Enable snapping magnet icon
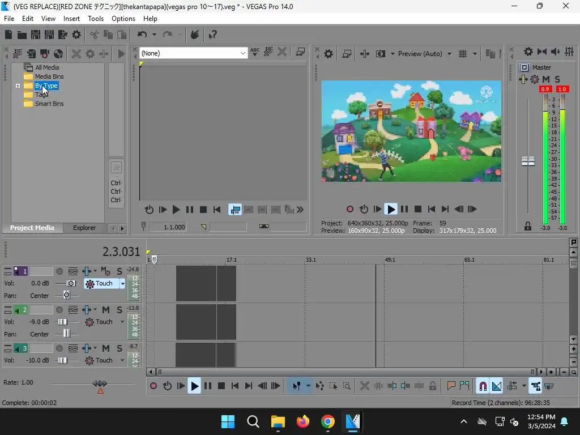This screenshot has height=435, width=580. [483, 386]
